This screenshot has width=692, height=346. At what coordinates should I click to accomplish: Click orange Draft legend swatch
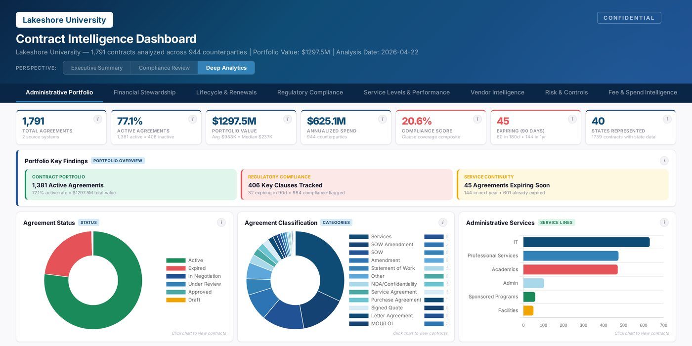[x=175, y=300]
